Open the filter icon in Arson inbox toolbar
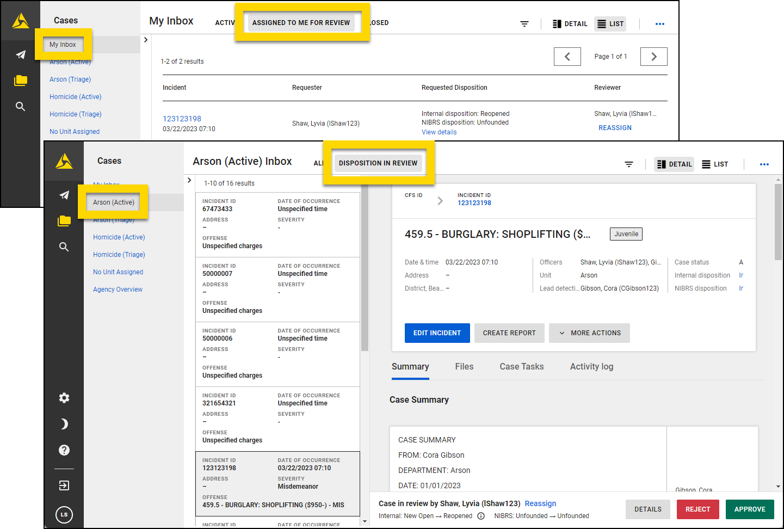Image resolution: width=784 pixels, height=529 pixels. point(629,164)
